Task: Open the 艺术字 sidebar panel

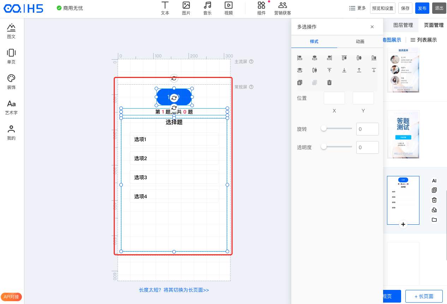Action: click(11, 107)
